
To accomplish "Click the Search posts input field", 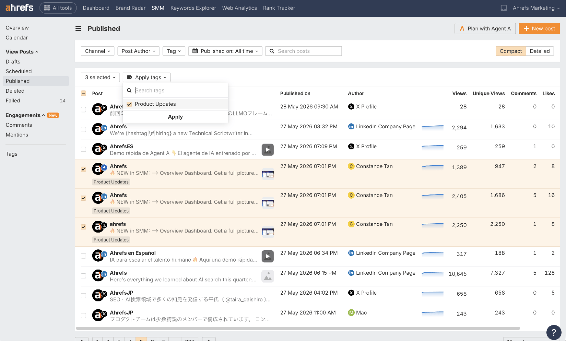I will pyautogui.click(x=304, y=51).
